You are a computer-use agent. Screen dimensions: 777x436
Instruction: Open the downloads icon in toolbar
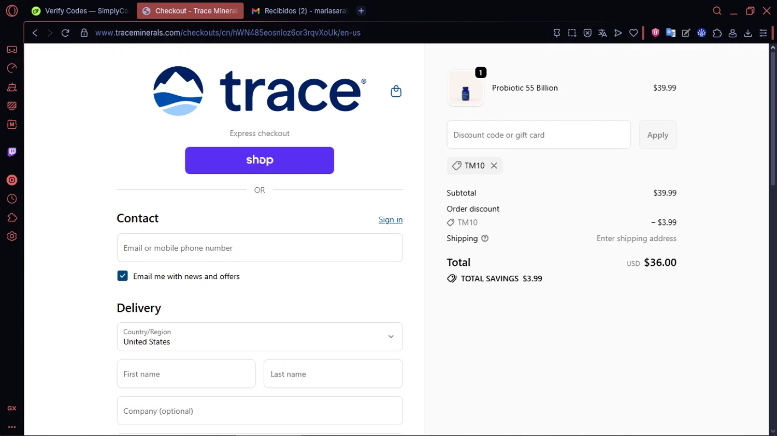pos(748,33)
